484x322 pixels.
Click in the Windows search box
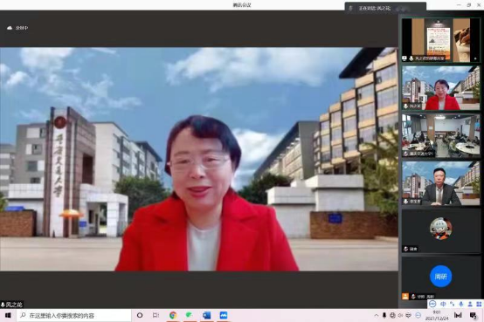point(74,315)
